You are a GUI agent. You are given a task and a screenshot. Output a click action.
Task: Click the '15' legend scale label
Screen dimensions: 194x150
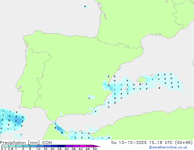(x=45, y=149)
